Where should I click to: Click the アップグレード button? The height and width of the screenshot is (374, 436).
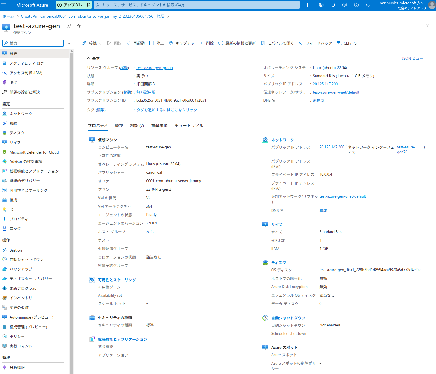coord(74,5)
